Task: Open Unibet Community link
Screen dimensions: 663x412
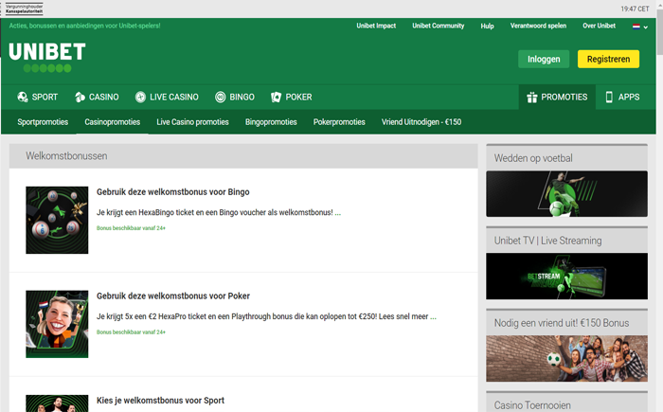Action: (x=438, y=26)
